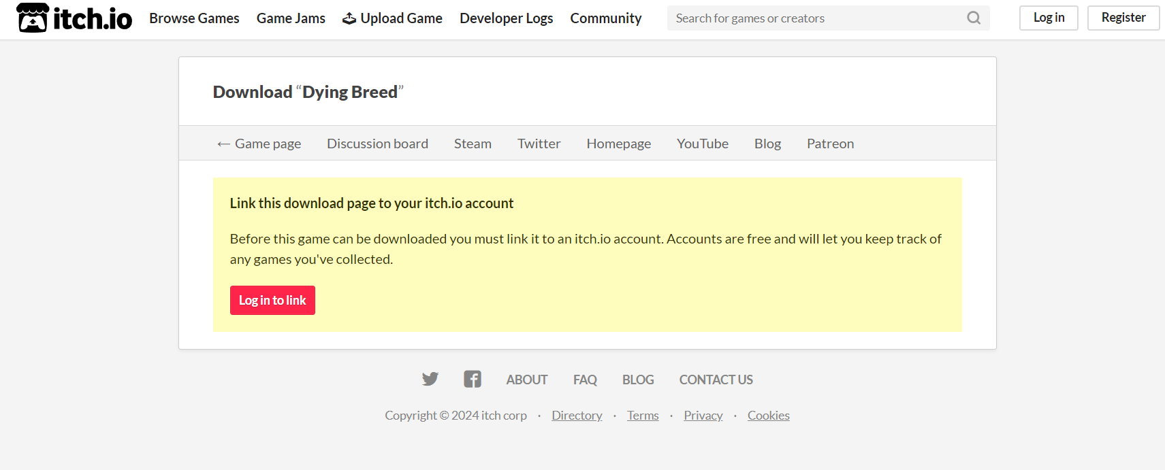This screenshot has height=470, width=1165.
Task: Visit the developer's Patreon link
Action: pyautogui.click(x=830, y=144)
